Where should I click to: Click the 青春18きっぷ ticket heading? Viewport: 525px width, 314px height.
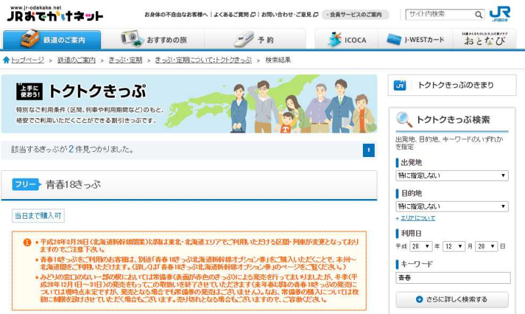coord(73,185)
